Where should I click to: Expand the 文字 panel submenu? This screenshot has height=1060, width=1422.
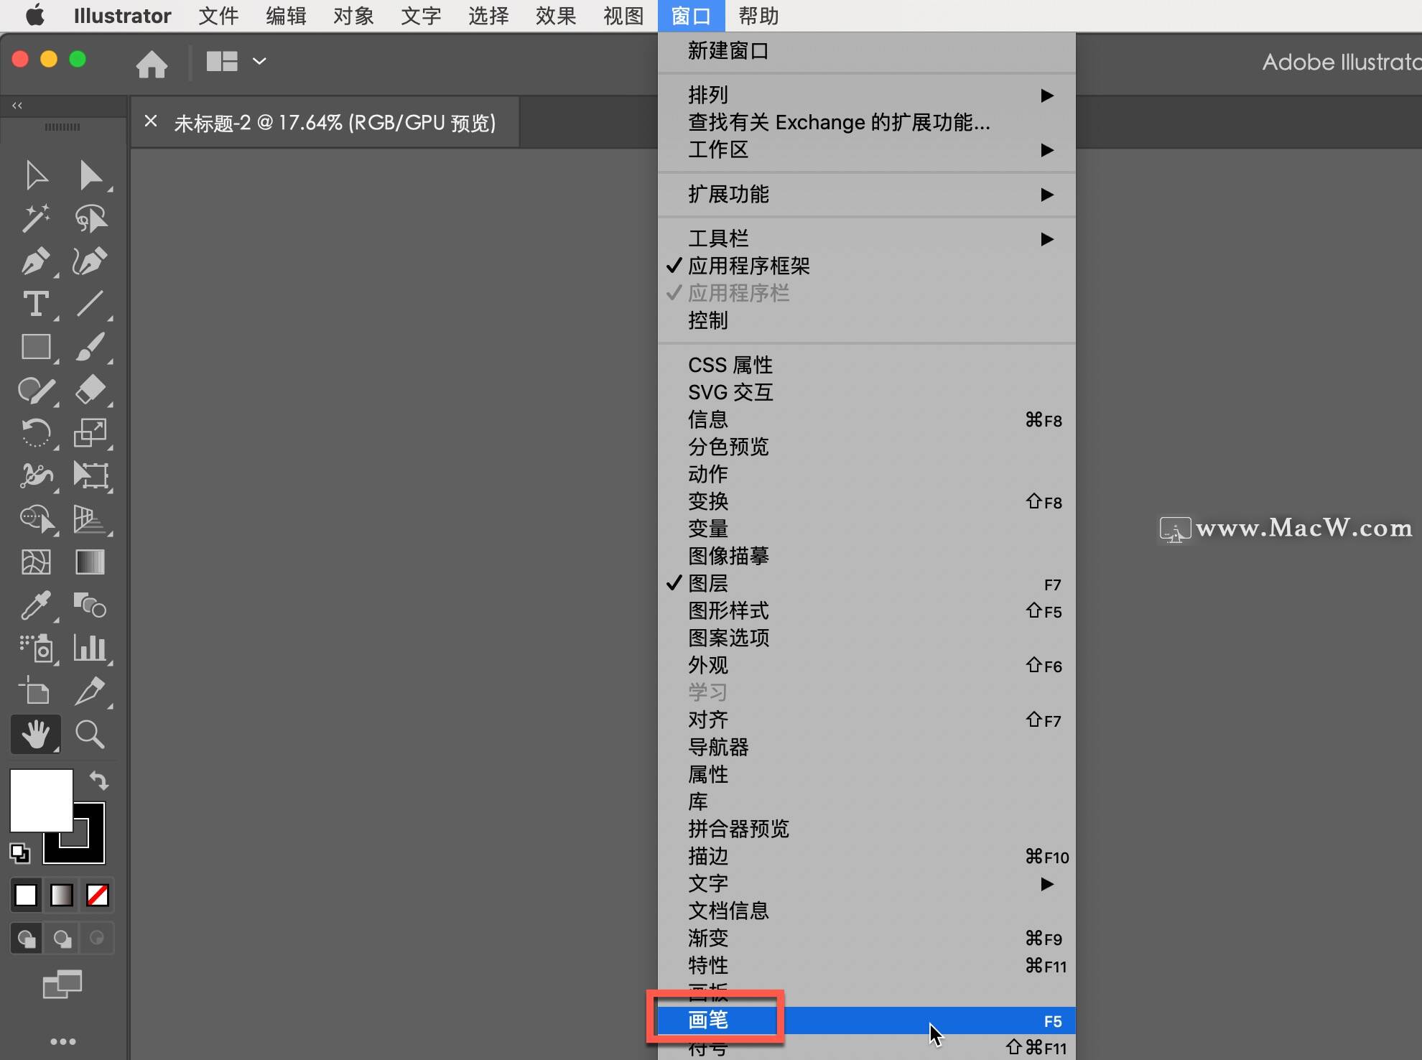coord(867,884)
